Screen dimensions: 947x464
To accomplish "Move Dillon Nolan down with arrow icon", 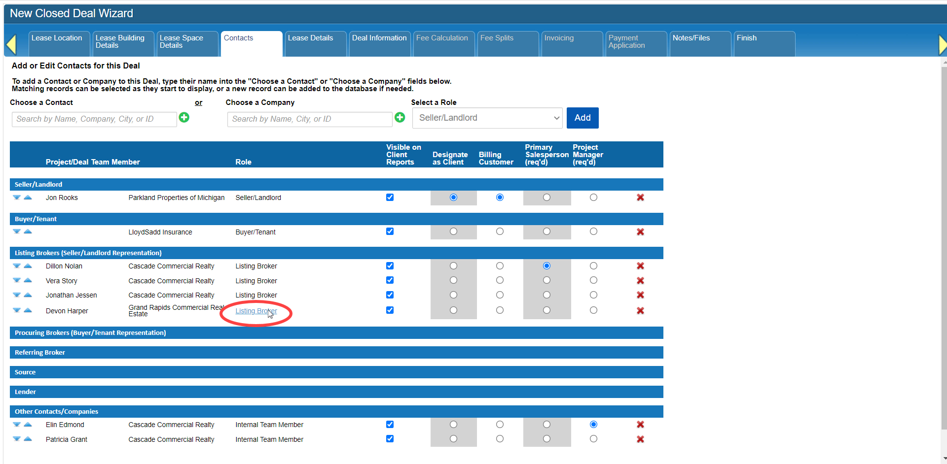I will pos(17,266).
